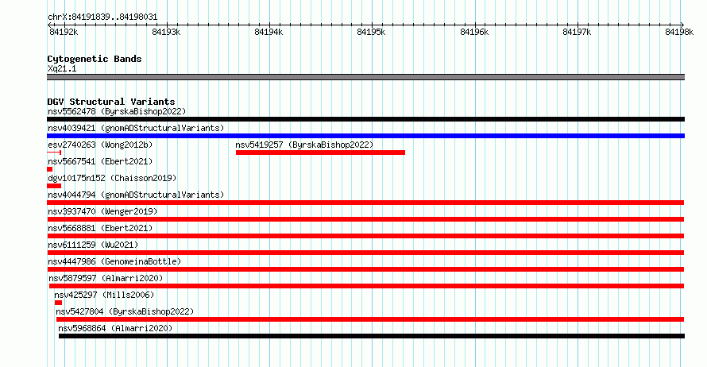The width and height of the screenshot is (707, 367).
Task: Select the small red nsv425297 variant block
Action: 58,303
